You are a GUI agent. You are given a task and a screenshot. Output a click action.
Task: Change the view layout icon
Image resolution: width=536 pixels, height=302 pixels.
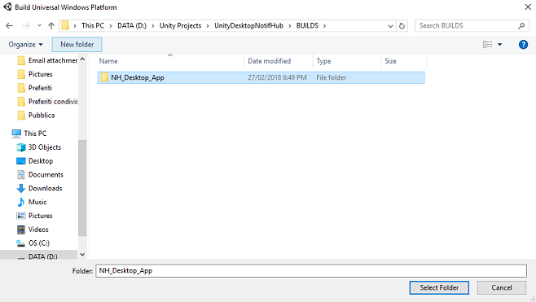coord(487,45)
